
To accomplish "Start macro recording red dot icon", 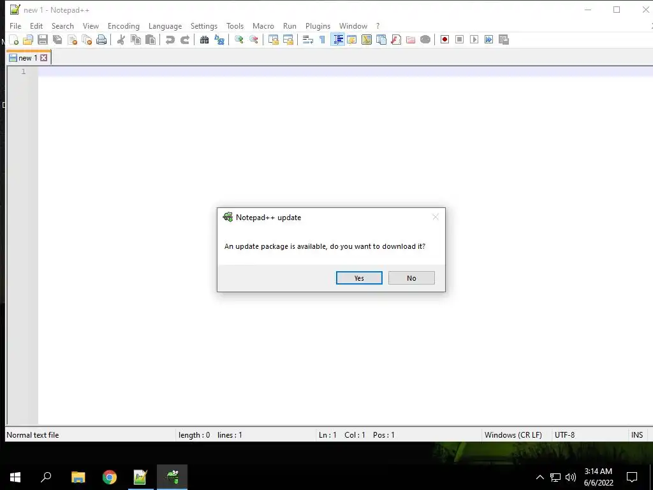I will pyautogui.click(x=444, y=40).
